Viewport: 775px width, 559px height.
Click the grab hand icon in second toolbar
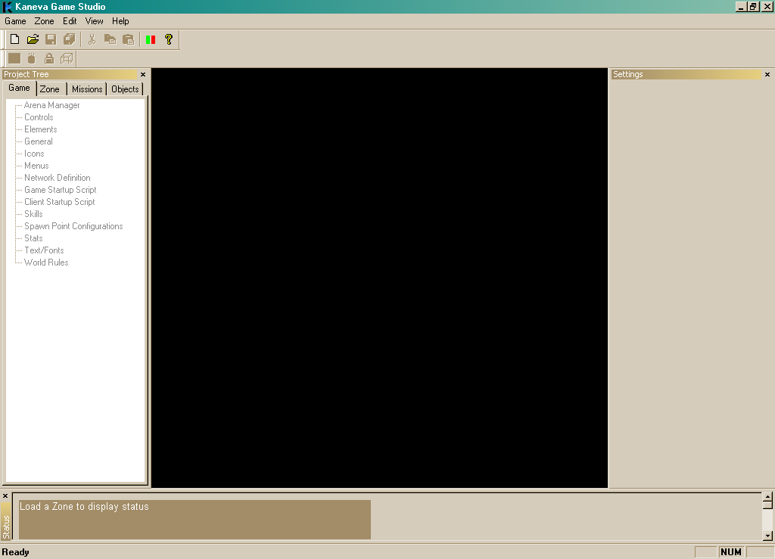pos(32,59)
